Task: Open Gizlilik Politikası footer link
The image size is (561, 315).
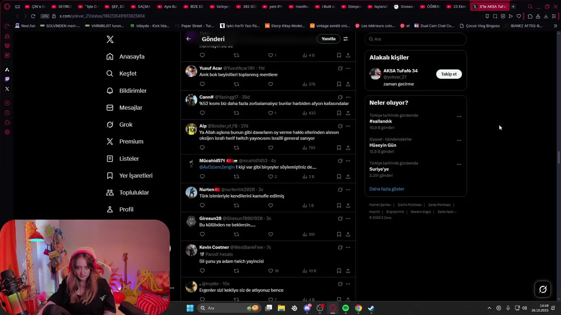Action: coord(409,205)
